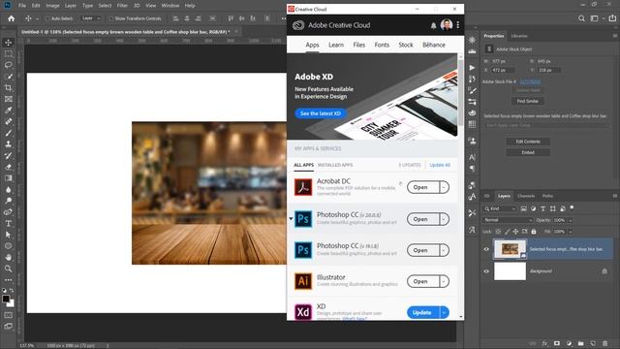
Task: Open dropdown arrow beside XD Update
Action: click(444, 312)
